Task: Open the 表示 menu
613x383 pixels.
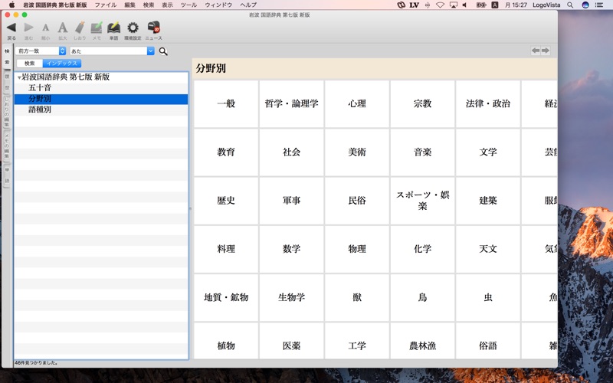Action: coord(167,5)
